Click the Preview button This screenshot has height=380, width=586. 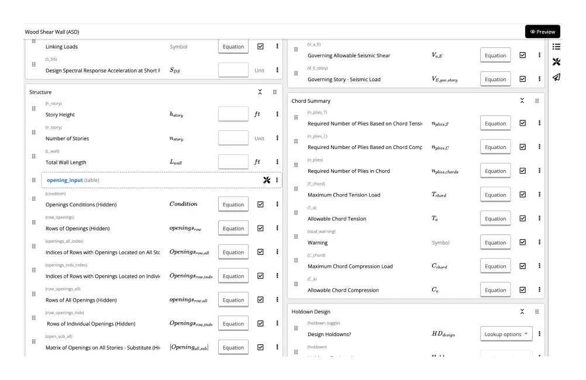coord(543,32)
